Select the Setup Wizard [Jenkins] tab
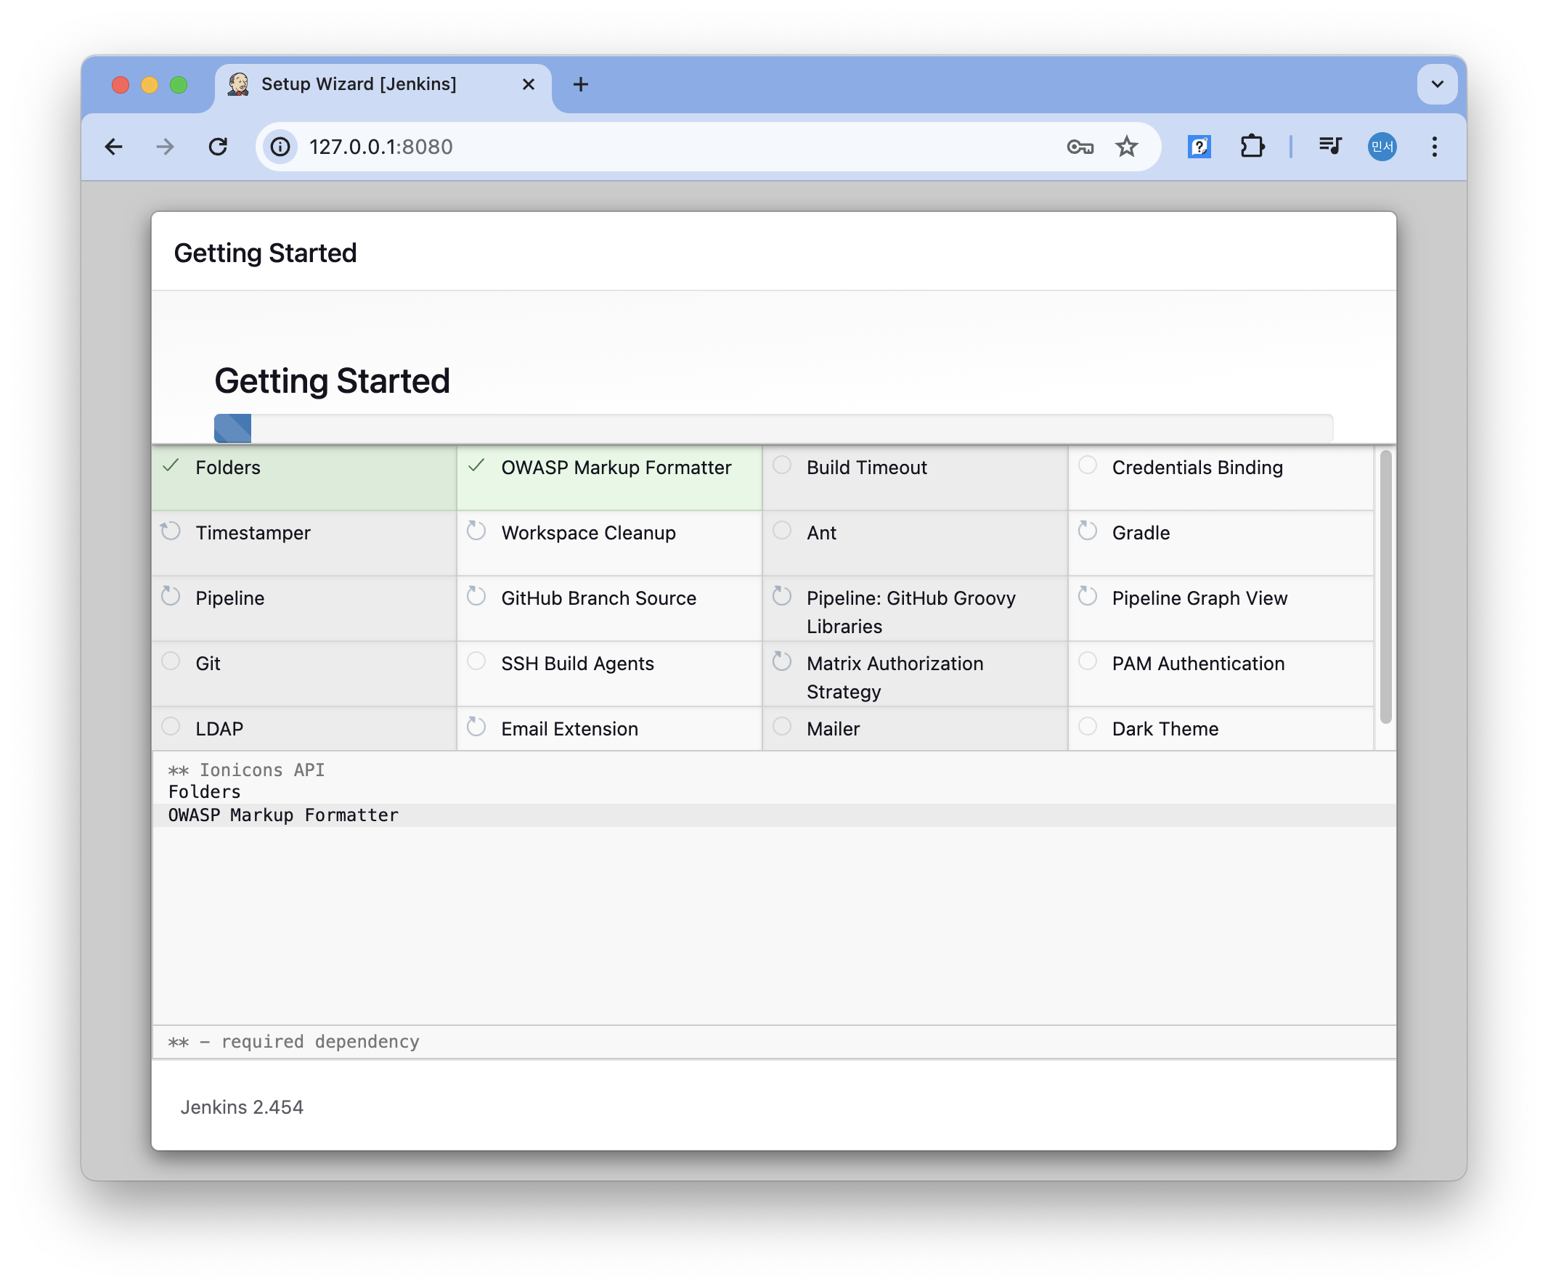 coord(359,84)
